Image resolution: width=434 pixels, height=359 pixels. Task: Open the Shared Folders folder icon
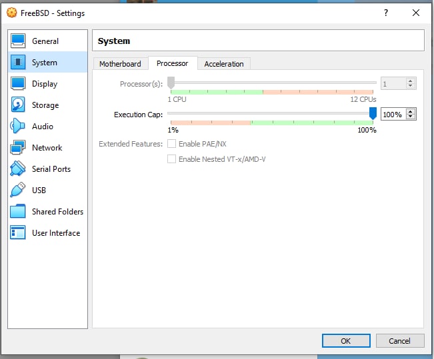coord(18,211)
